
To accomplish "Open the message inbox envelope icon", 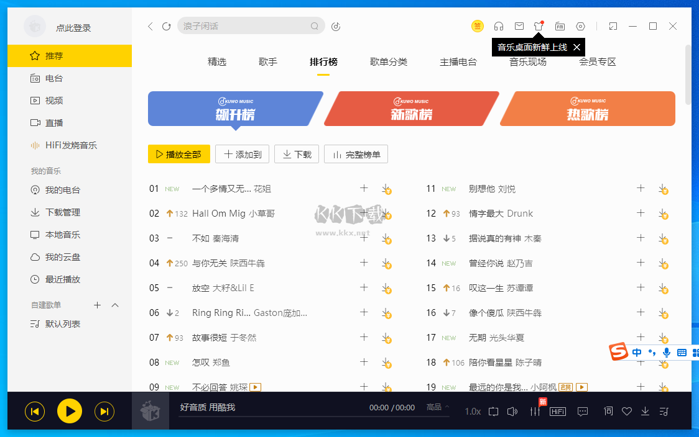I will pos(519,26).
